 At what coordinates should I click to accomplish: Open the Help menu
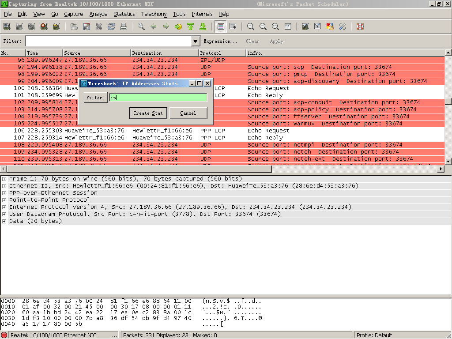coord(224,14)
